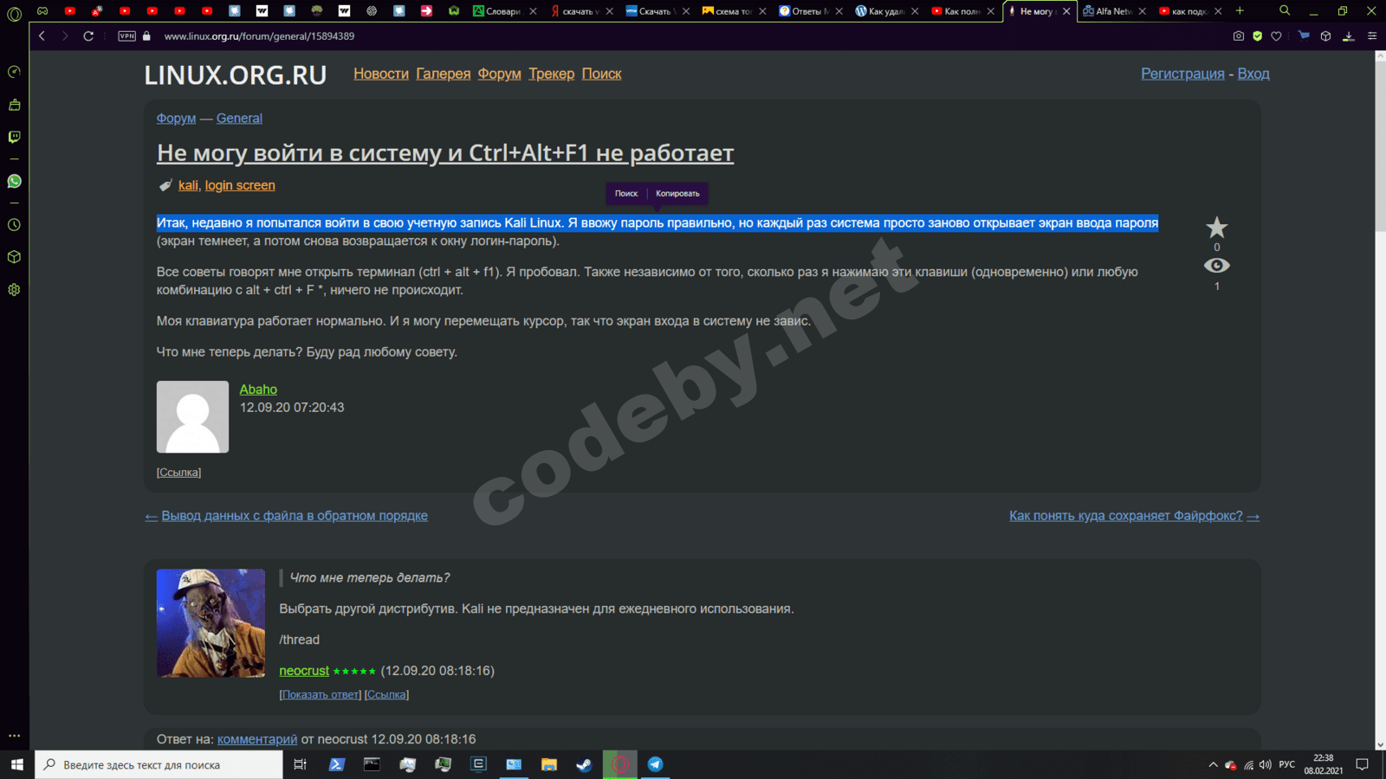The image size is (1386, 779).
Task: Open the ad blocker shield icon
Action: coord(1258,36)
